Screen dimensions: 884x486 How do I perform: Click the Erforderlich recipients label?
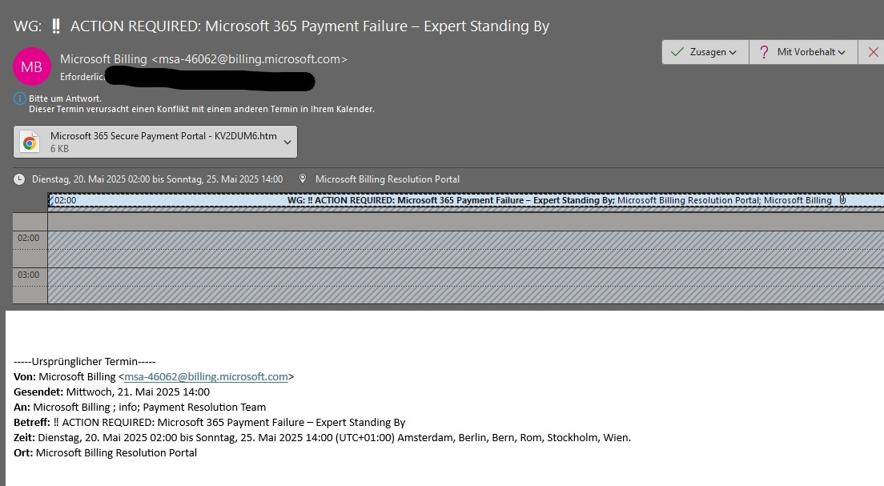(x=82, y=77)
